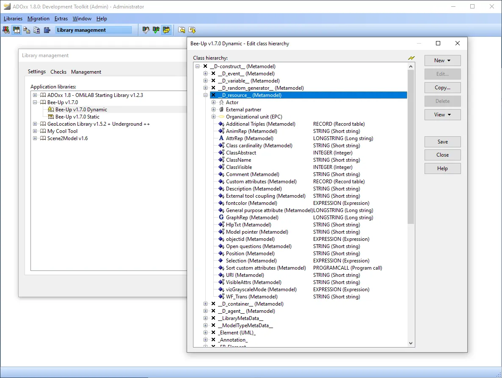Click the class hierarchy vertical scrollbar thumb
The width and height of the screenshot is (502, 378).
411,147
